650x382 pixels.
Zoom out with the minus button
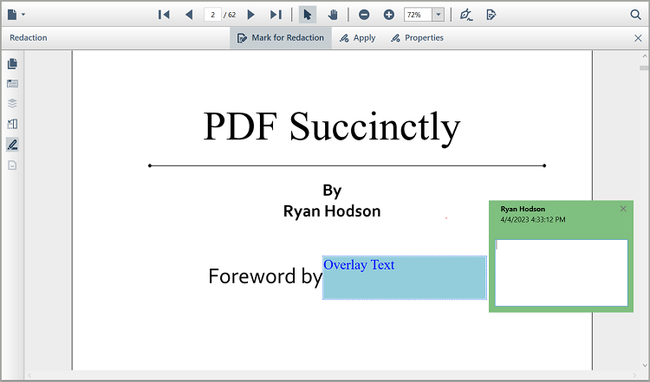[364, 15]
